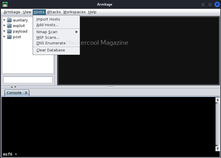This screenshot has height=158, width=221.
Task: Expand the post module tree
Action: click(x=4, y=37)
